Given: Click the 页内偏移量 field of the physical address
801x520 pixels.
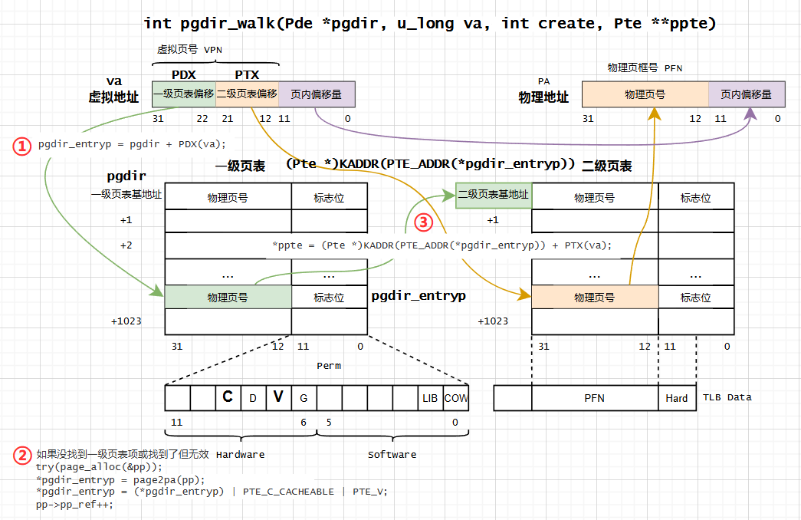Looking at the screenshot, I should click(749, 94).
